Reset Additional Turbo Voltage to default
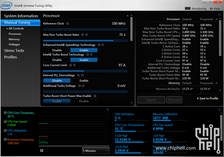The height and width of the screenshot is (157, 224). 83,86
